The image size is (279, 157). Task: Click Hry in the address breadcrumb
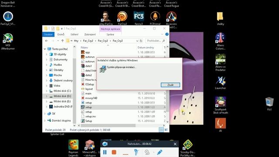(76, 41)
